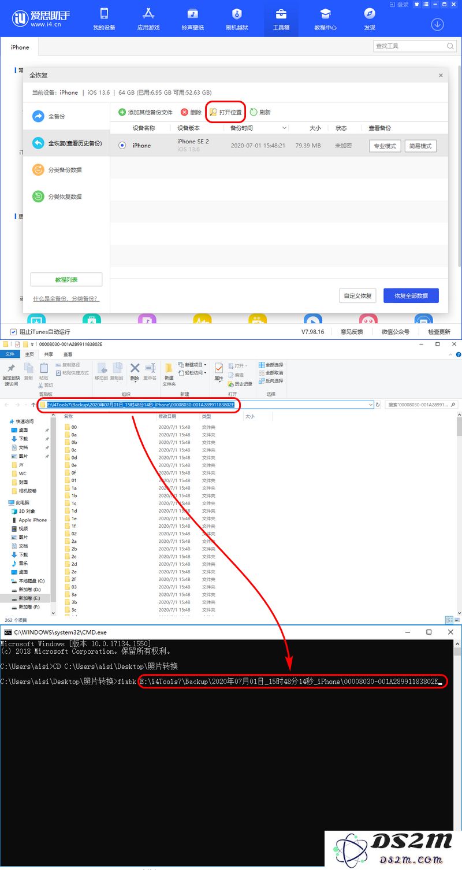Click 打开位置 to open the backup folder
This screenshot has height=870, width=462.
[x=226, y=112]
